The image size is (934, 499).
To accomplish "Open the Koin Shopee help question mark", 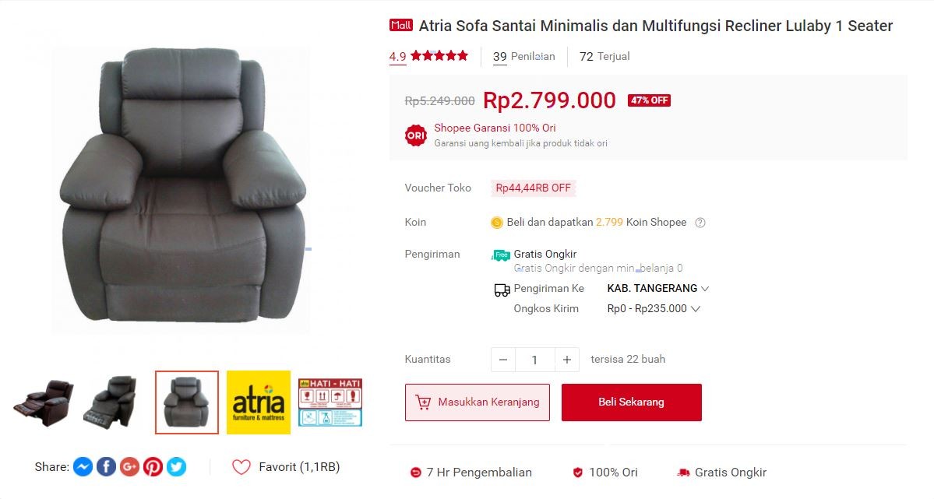I will [x=700, y=223].
